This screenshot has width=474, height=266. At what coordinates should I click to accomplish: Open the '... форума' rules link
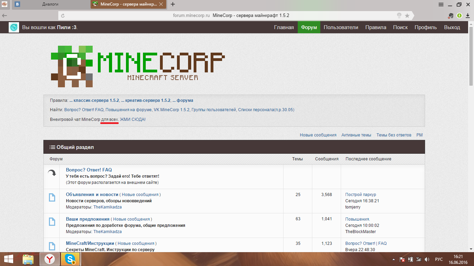pos(183,100)
